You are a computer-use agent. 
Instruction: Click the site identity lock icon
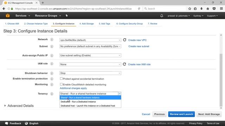click(12, 9)
